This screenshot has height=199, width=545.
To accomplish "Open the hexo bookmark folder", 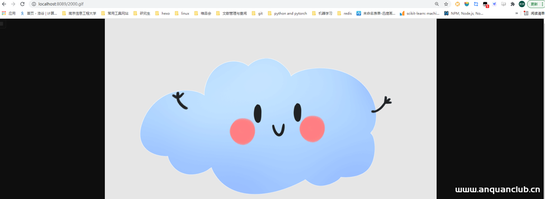I will 162,14.
